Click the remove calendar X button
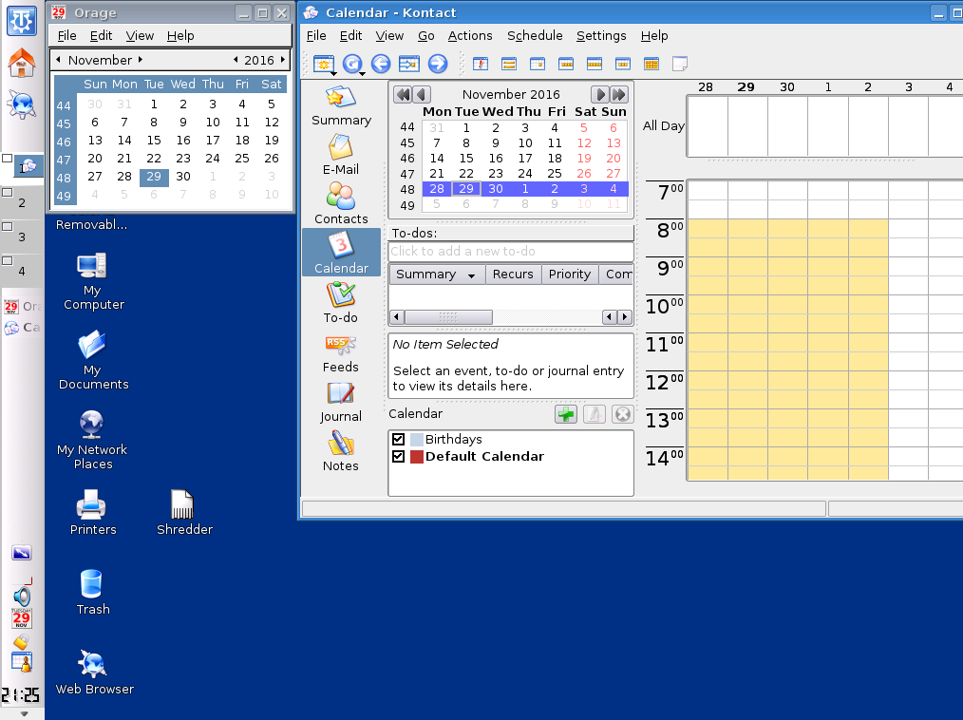The height and width of the screenshot is (720, 963). tap(622, 415)
